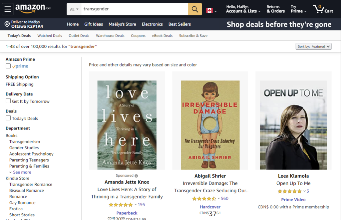Viewport: 341px width, 220px height.
Task: Expand the rating popover arrow beside 3
Action: click(304, 191)
